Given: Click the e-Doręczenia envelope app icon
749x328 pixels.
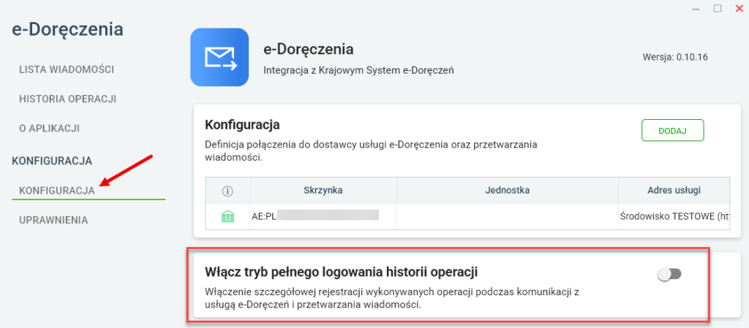Looking at the screenshot, I should point(219,57).
